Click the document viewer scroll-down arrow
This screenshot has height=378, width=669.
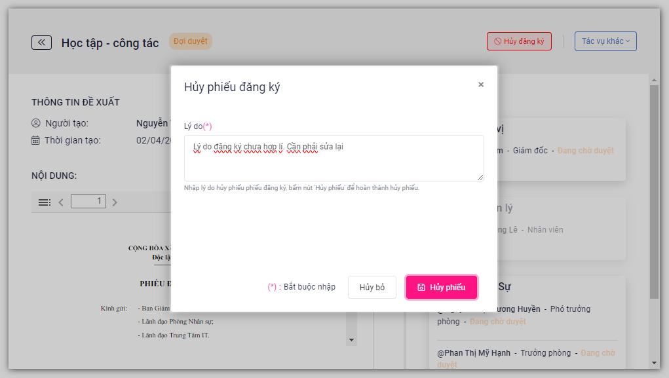352,340
